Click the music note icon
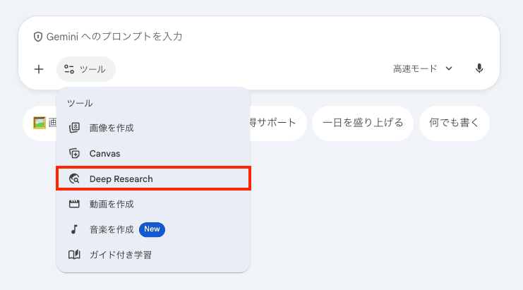The image size is (523, 290). pos(74,229)
